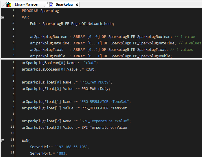Collapse the EoN( function call block

click(3, 141)
